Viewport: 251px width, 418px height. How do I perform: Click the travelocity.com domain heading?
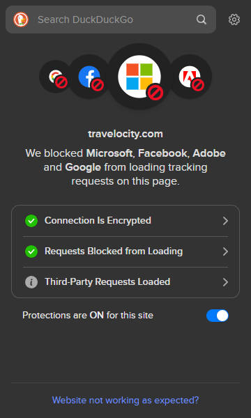pyautogui.click(x=125, y=134)
